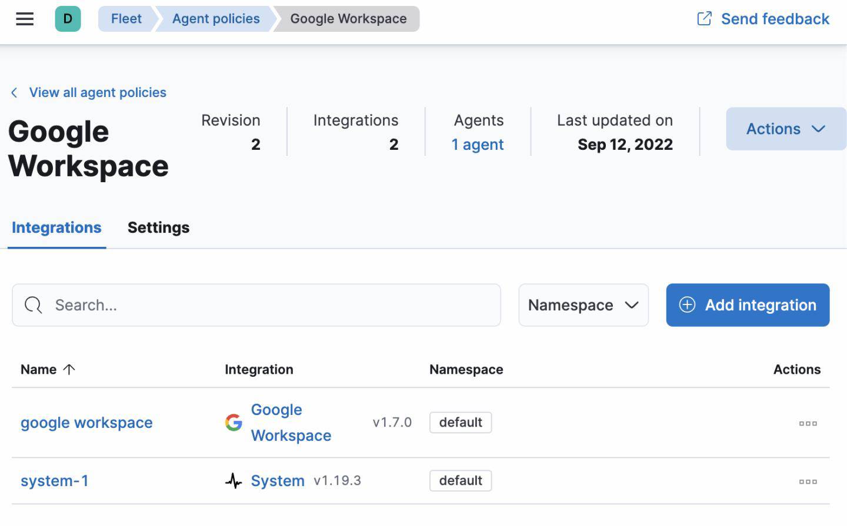
Task: Expand the Actions dropdown button
Action: (x=785, y=129)
